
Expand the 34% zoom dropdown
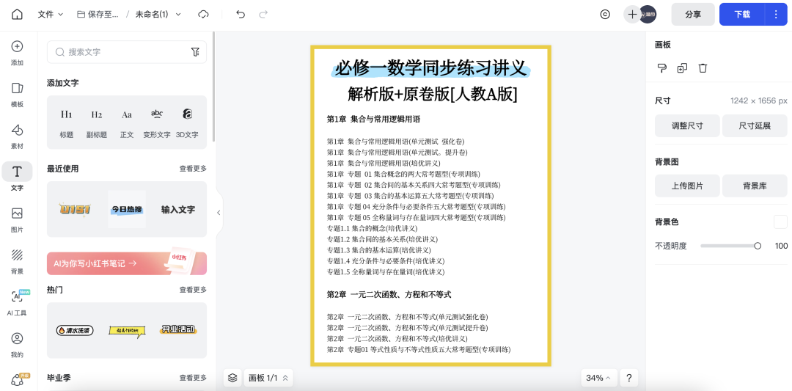598,378
